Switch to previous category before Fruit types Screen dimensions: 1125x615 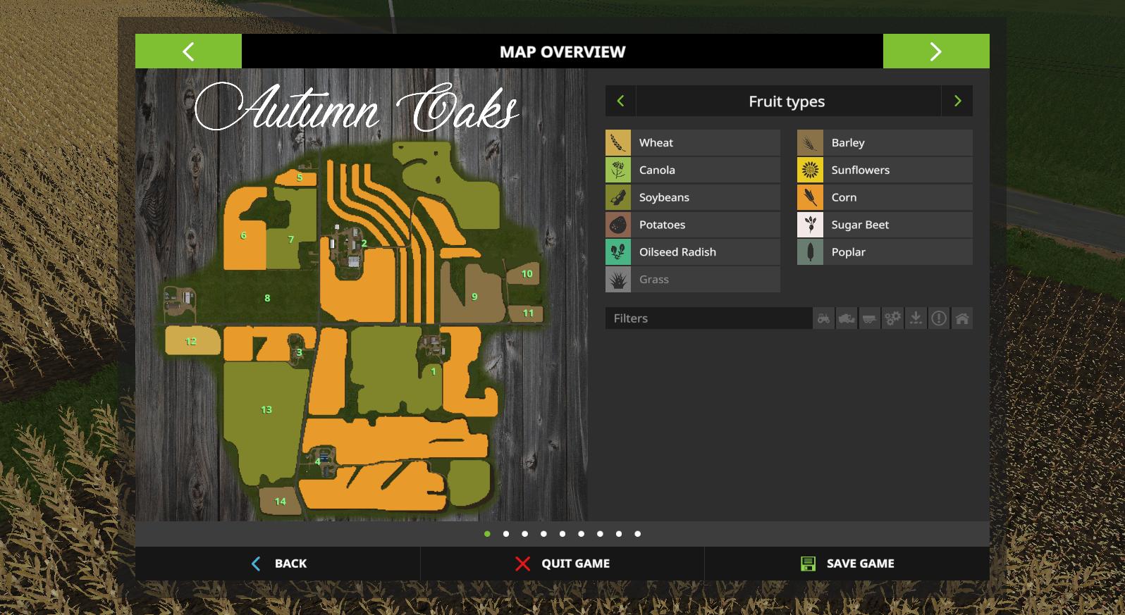point(620,101)
